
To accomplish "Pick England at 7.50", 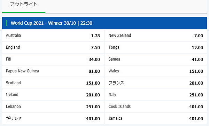I will click(53, 47).
